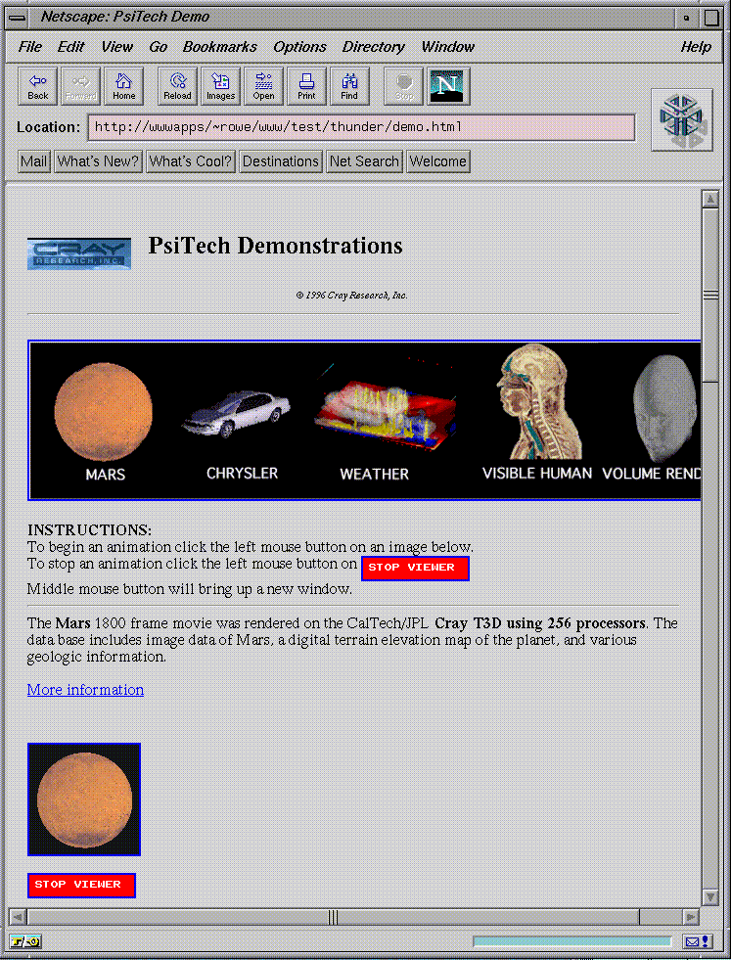The height and width of the screenshot is (960, 731).
Task: Select the VISIBLE HUMAN demo in banner
Action: pos(537,413)
